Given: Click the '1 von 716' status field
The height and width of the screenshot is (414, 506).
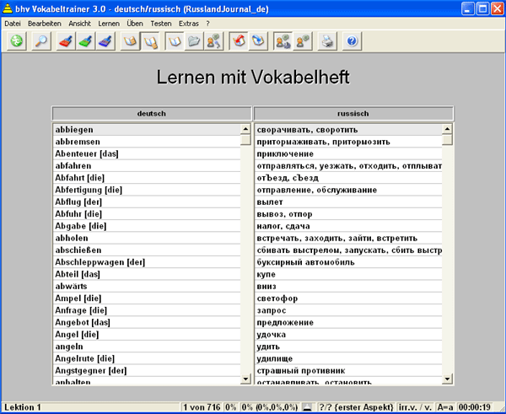Looking at the screenshot, I should point(202,407).
